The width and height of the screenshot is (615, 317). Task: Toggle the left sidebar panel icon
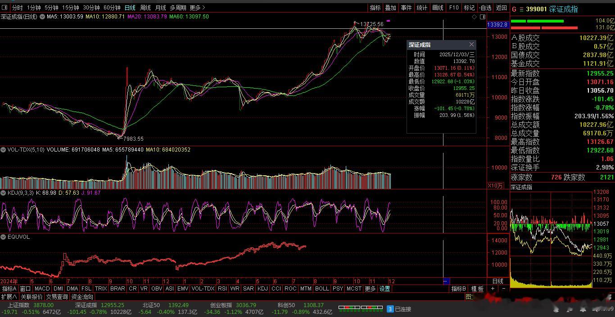click(5, 8)
